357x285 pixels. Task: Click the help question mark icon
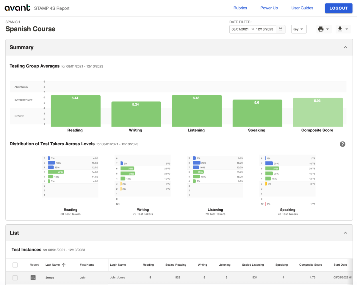[x=343, y=144]
